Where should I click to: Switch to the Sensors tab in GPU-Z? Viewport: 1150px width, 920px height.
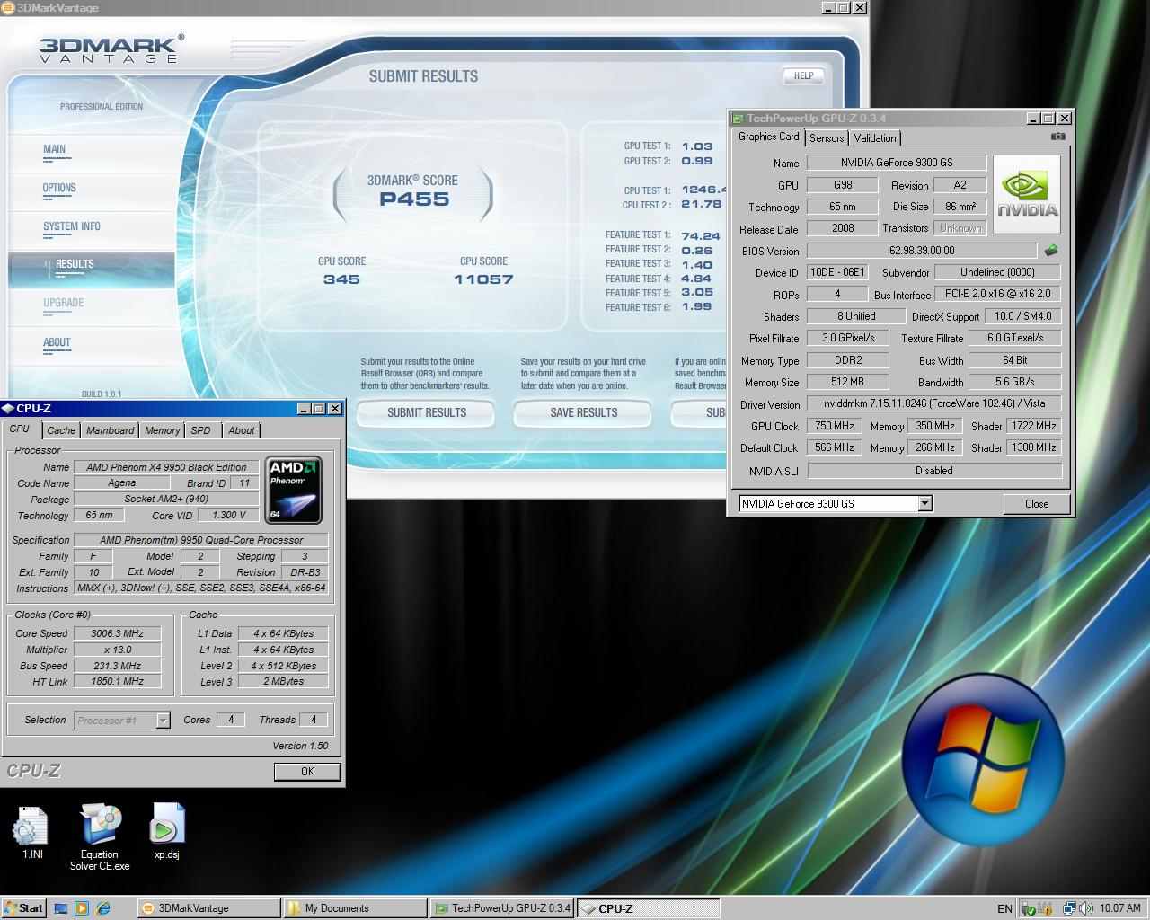pyautogui.click(x=827, y=137)
